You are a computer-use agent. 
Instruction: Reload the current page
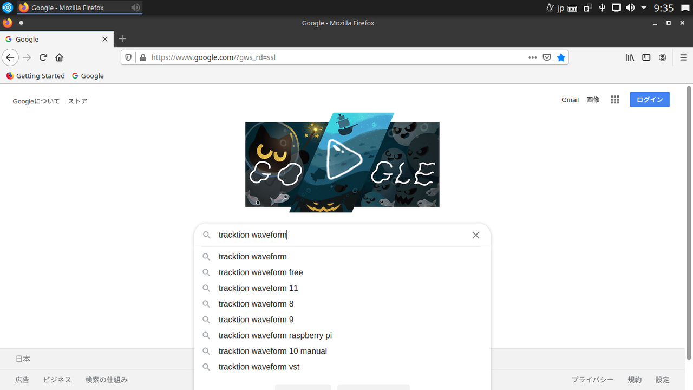click(x=43, y=57)
